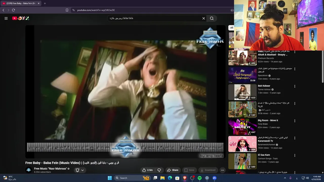Open site settings icon in address bar
324x182 pixels.
(x=73, y=10)
